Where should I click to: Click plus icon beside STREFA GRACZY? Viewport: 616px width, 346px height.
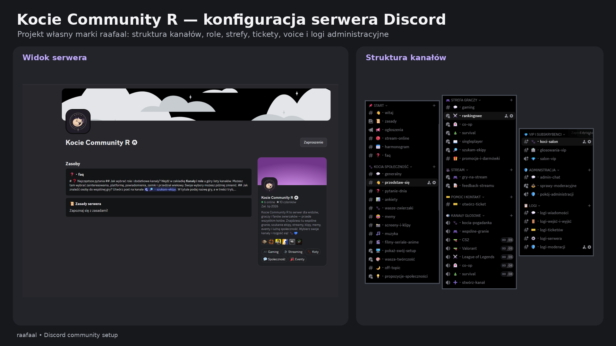[x=511, y=100]
